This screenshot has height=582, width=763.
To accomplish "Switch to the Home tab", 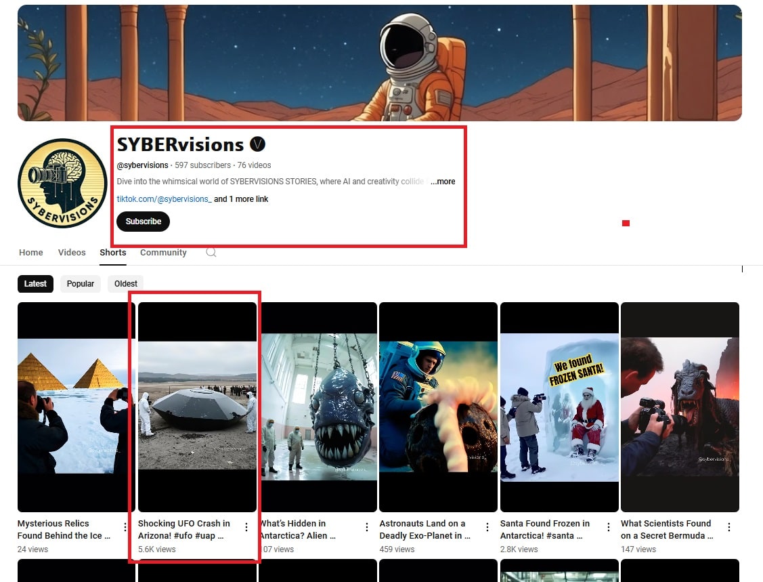I will 30,252.
